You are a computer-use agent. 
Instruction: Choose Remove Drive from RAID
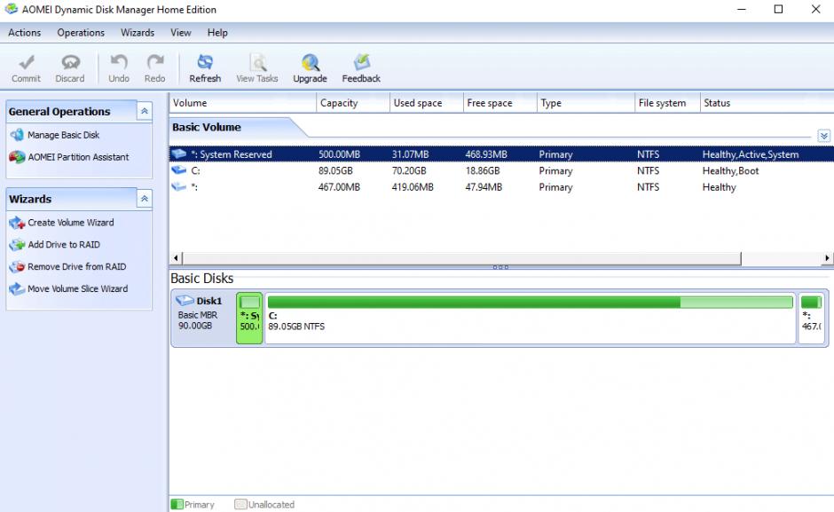click(x=76, y=266)
